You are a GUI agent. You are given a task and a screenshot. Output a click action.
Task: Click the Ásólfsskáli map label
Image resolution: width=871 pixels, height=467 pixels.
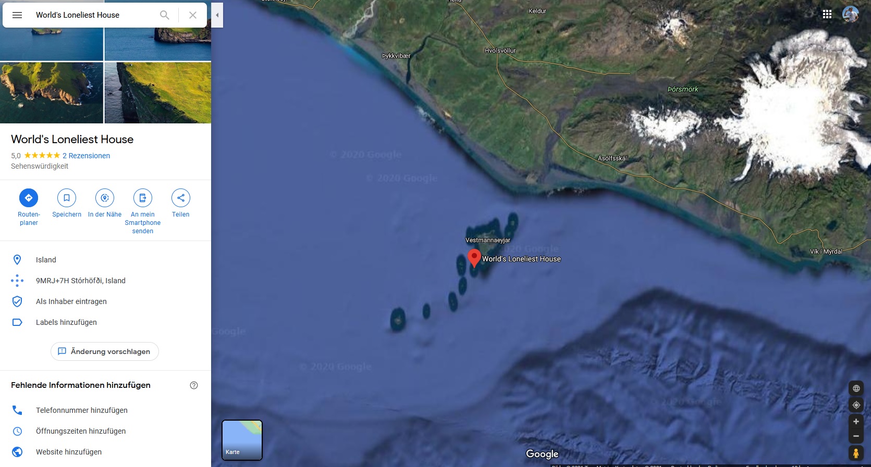coord(613,158)
